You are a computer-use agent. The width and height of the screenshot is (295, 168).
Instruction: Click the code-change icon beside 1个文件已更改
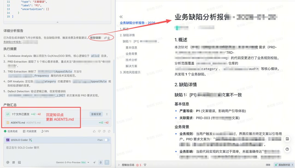tap(8, 114)
